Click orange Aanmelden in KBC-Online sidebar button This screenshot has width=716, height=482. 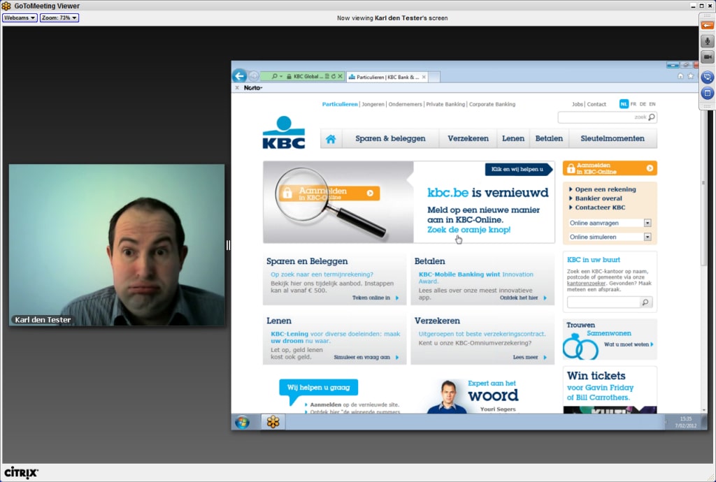coord(610,168)
